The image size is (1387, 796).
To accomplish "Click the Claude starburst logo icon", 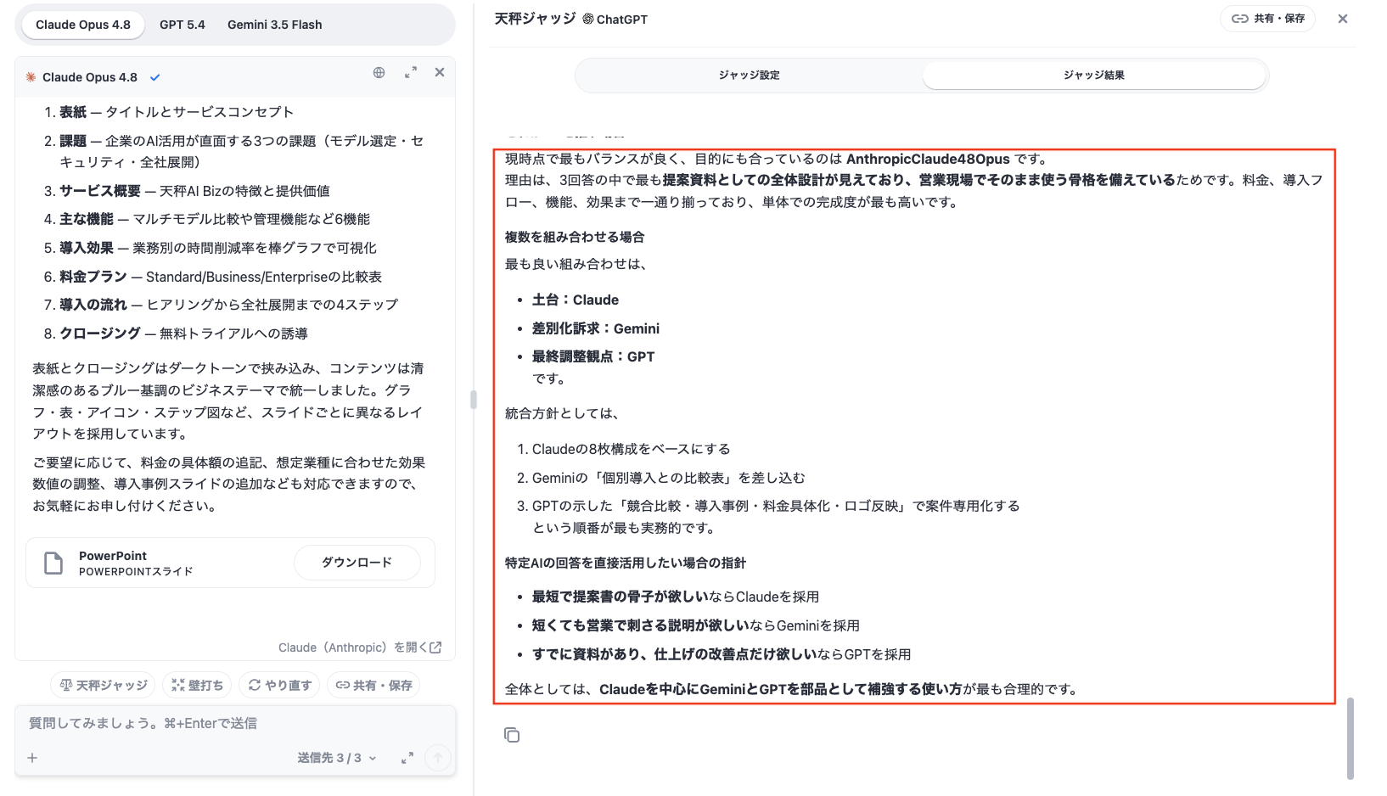I will tap(31, 77).
